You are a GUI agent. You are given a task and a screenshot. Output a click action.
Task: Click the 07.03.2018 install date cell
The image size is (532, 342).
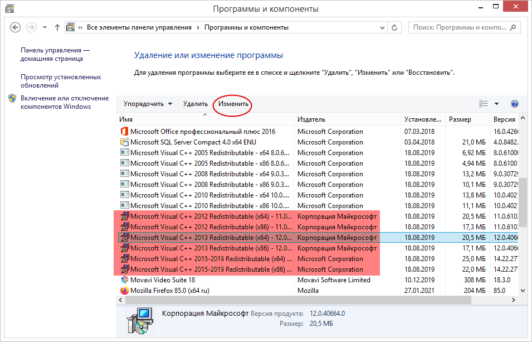pyautogui.click(x=419, y=131)
